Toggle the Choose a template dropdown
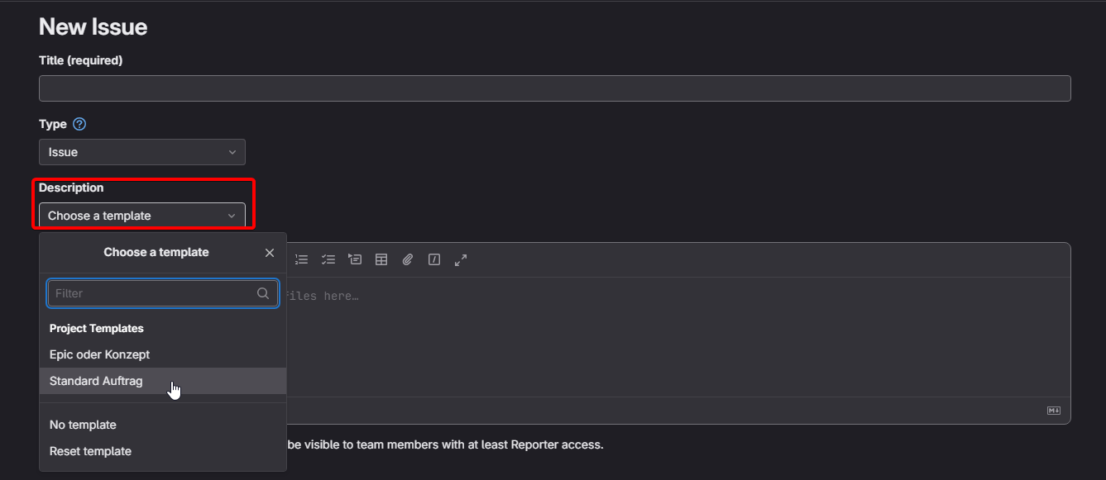Screen dimensions: 1106x480 (x=142, y=216)
